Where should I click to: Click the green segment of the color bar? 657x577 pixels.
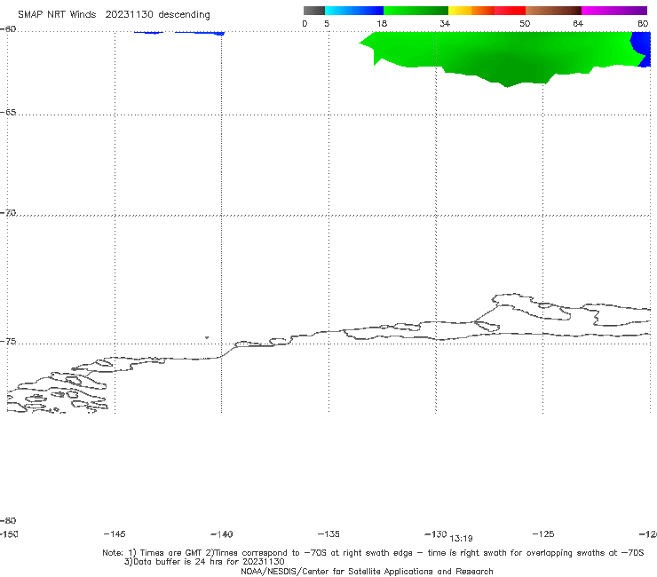click(x=416, y=11)
